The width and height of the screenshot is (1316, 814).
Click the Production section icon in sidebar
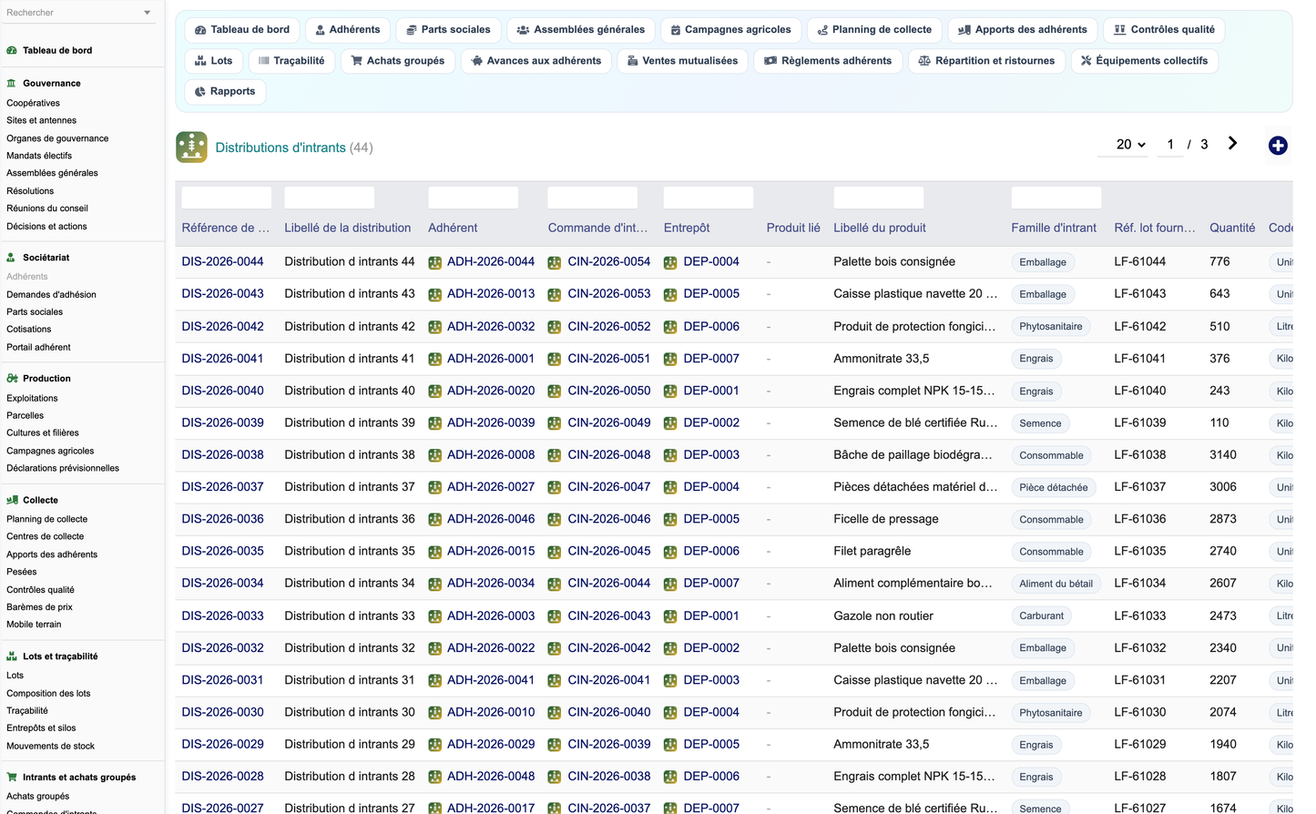12,379
